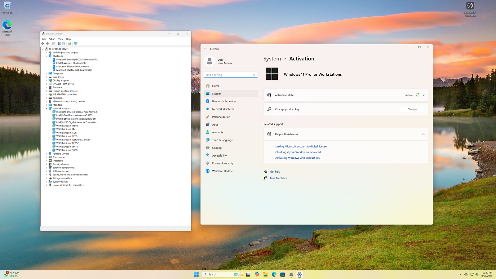
Task: Expand Disk drives category
Action: (46, 77)
